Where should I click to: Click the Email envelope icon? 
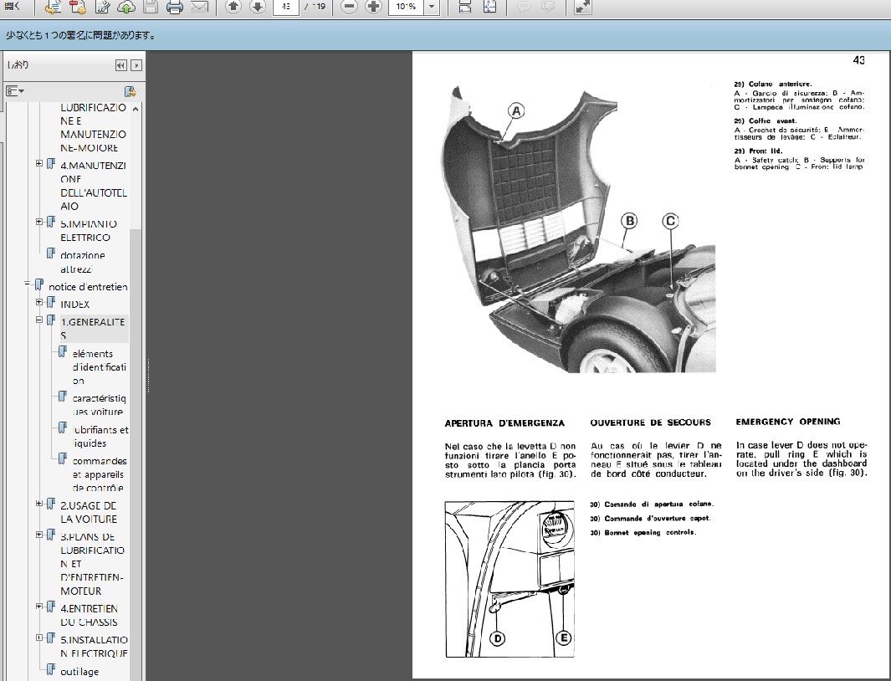tap(199, 8)
